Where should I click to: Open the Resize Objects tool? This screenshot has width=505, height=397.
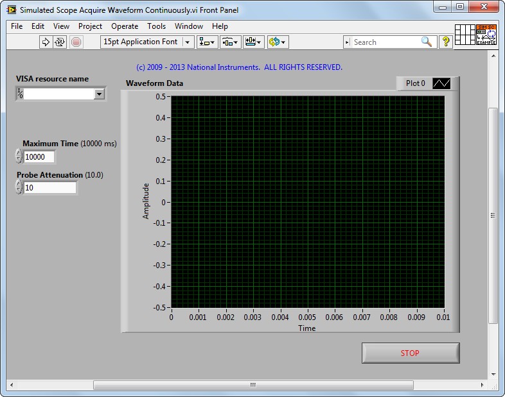(254, 42)
